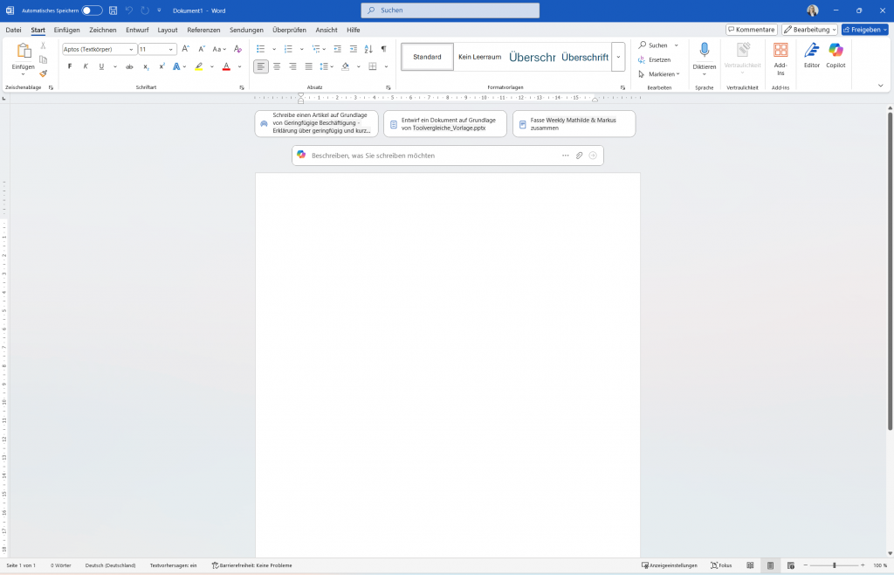
Task: Switch to Zeichnen tab
Action: coord(103,30)
